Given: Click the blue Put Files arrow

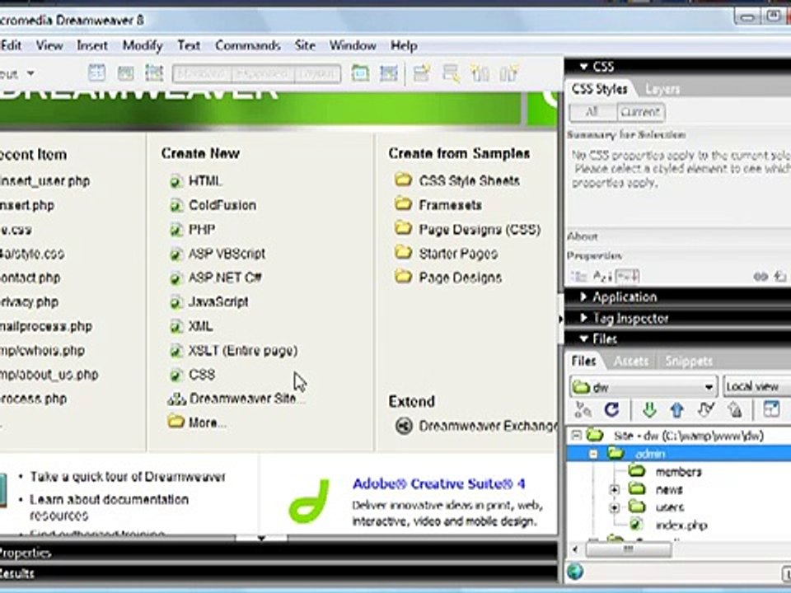Looking at the screenshot, I should [677, 410].
